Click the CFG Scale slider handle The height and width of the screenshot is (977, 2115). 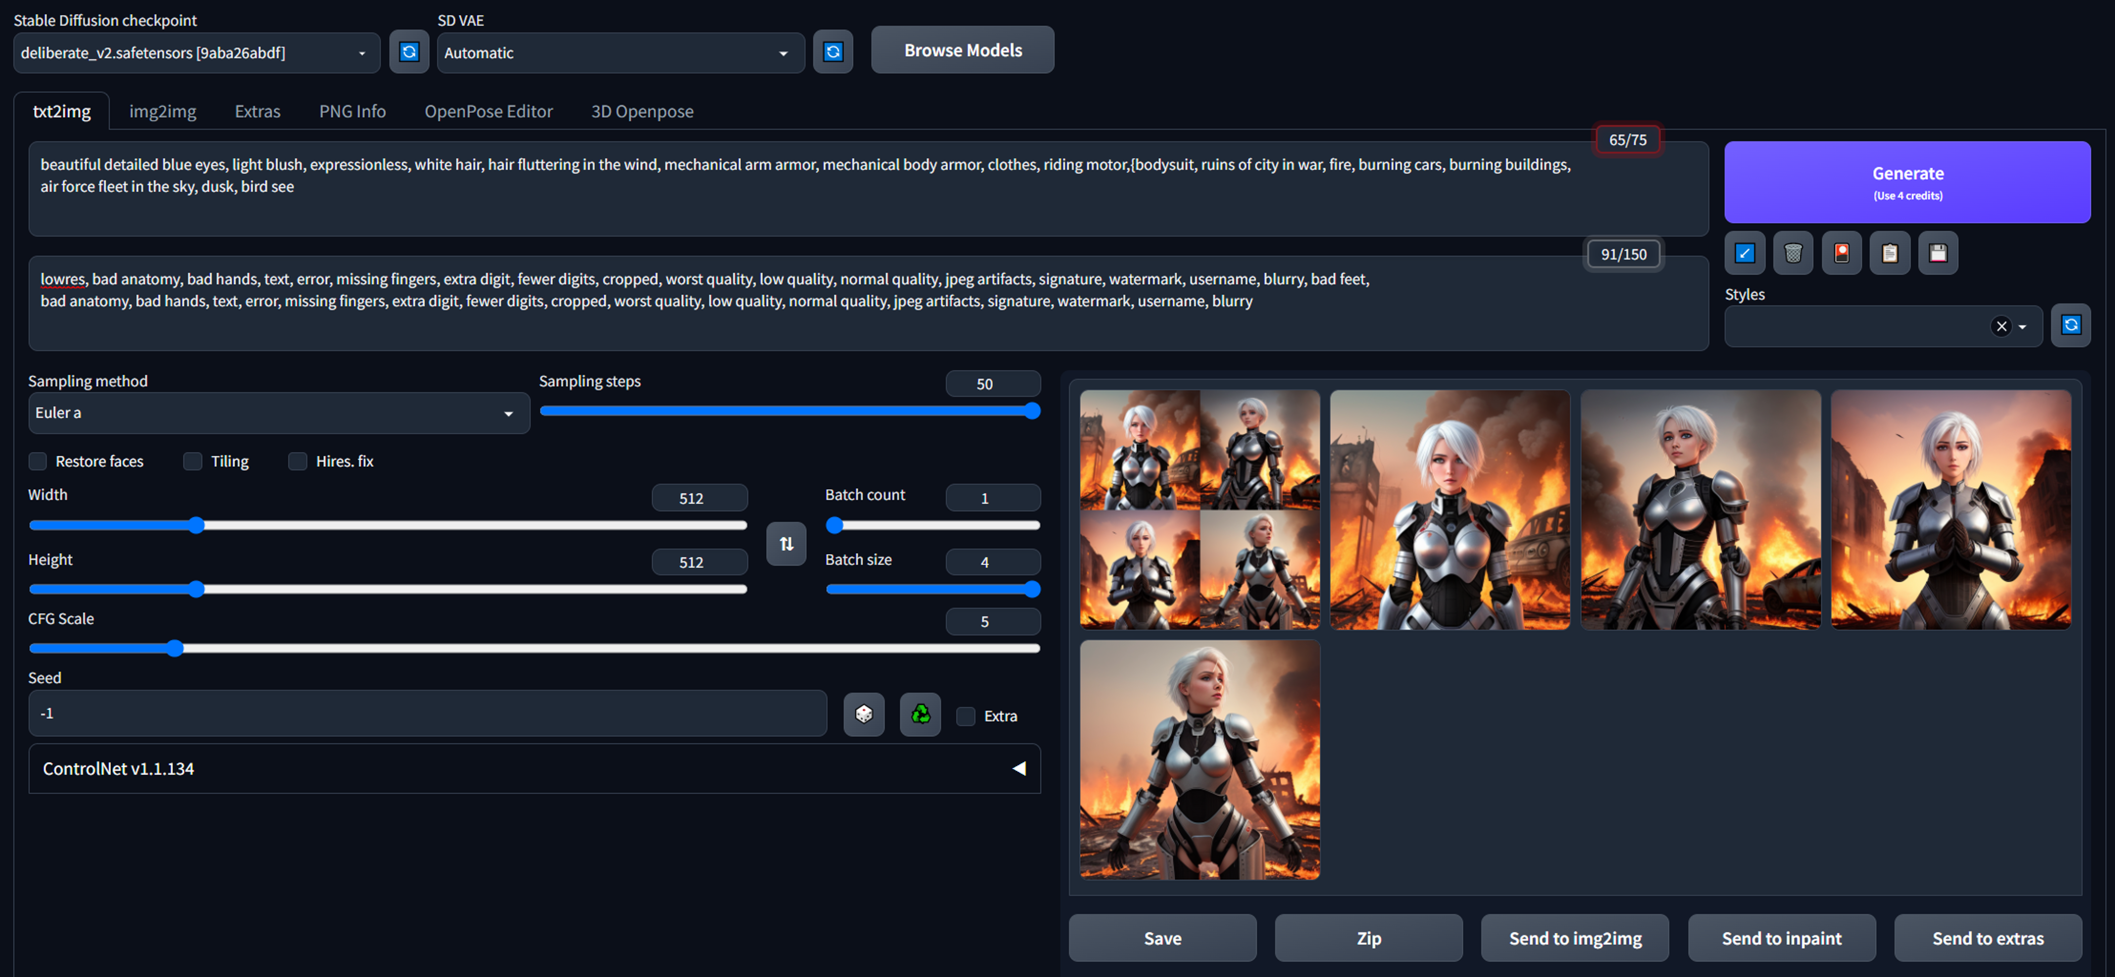tap(175, 649)
